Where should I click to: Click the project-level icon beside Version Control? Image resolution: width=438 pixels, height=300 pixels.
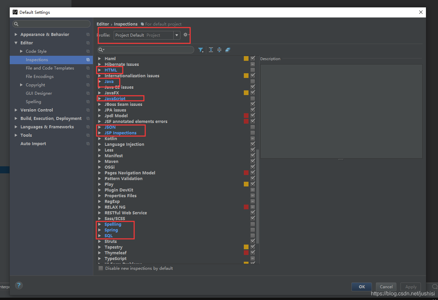click(88, 110)
